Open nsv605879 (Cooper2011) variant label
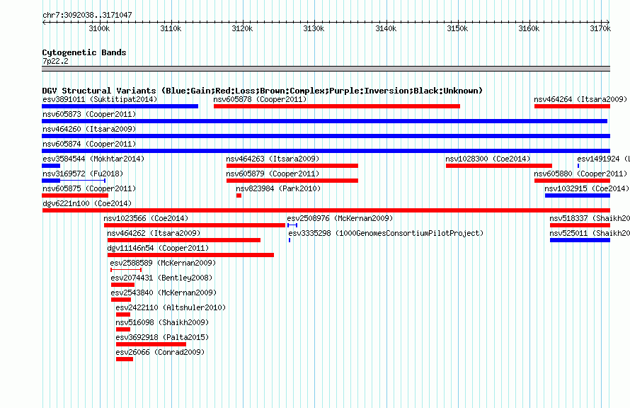 point(273,174)
